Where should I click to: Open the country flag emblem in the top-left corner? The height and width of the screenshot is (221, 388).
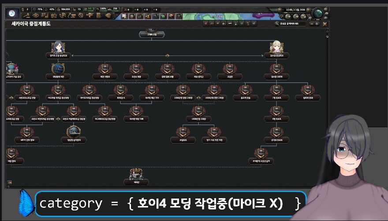tap(13, 13)
